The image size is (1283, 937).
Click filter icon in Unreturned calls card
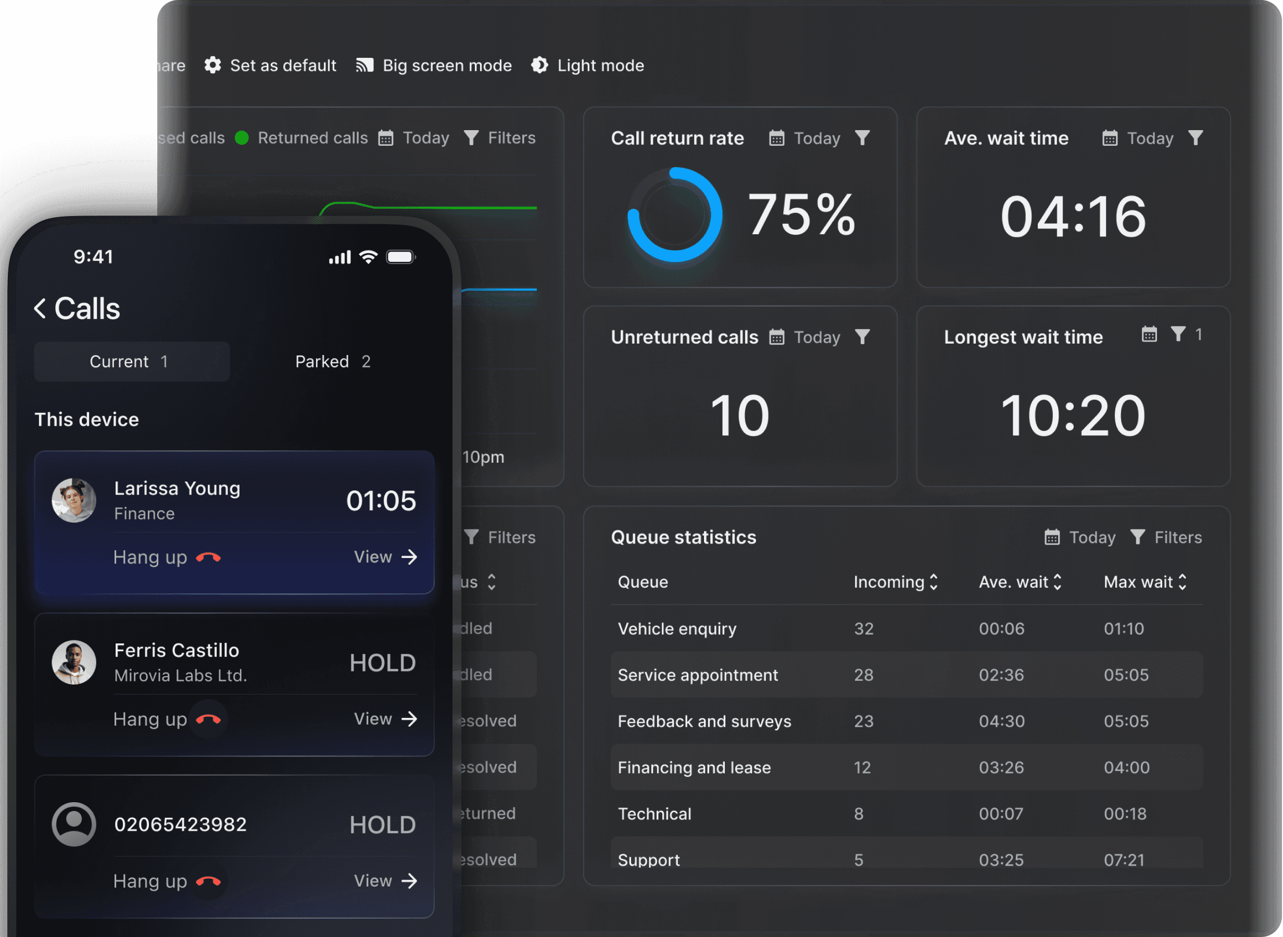point(862,337)
